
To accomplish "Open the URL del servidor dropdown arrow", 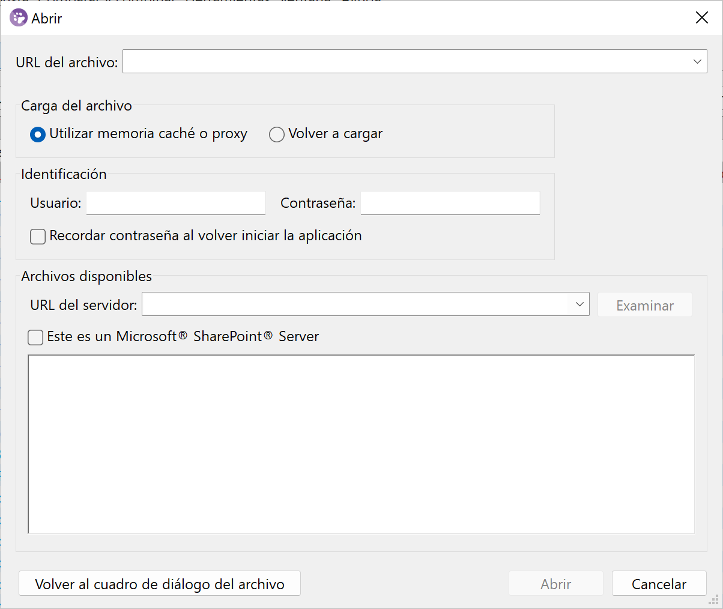I will coord(579,304).
